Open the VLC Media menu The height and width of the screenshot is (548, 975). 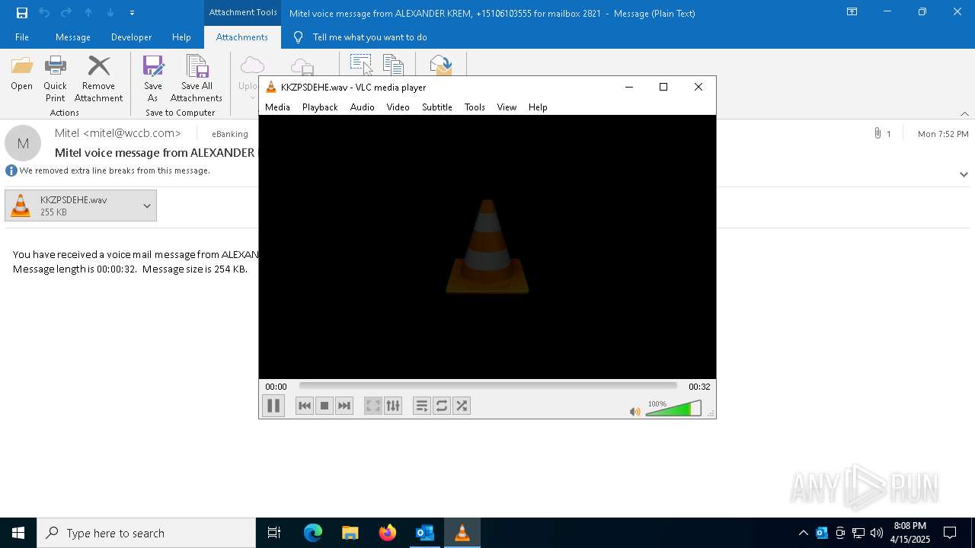pyautogui.click(x=277, y=107)
